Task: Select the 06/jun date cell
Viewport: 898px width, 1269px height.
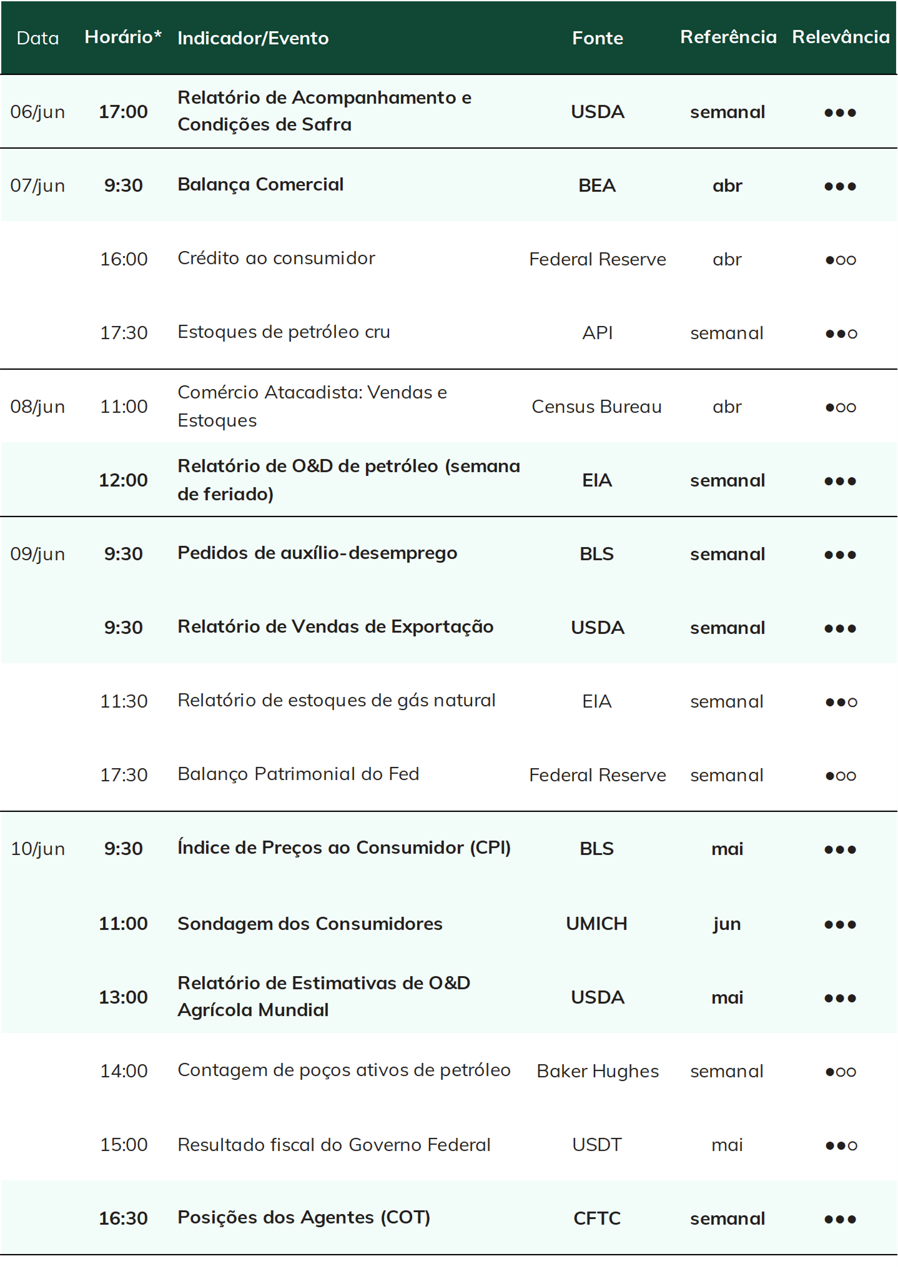Action: tap(37, 112)
